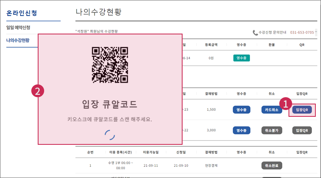Click the 등록금액 column header
321x178 pixels.
click(211, 45)
